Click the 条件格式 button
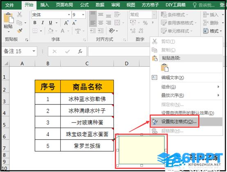Viewport: 227px width, 172px height. pos(175,15)
